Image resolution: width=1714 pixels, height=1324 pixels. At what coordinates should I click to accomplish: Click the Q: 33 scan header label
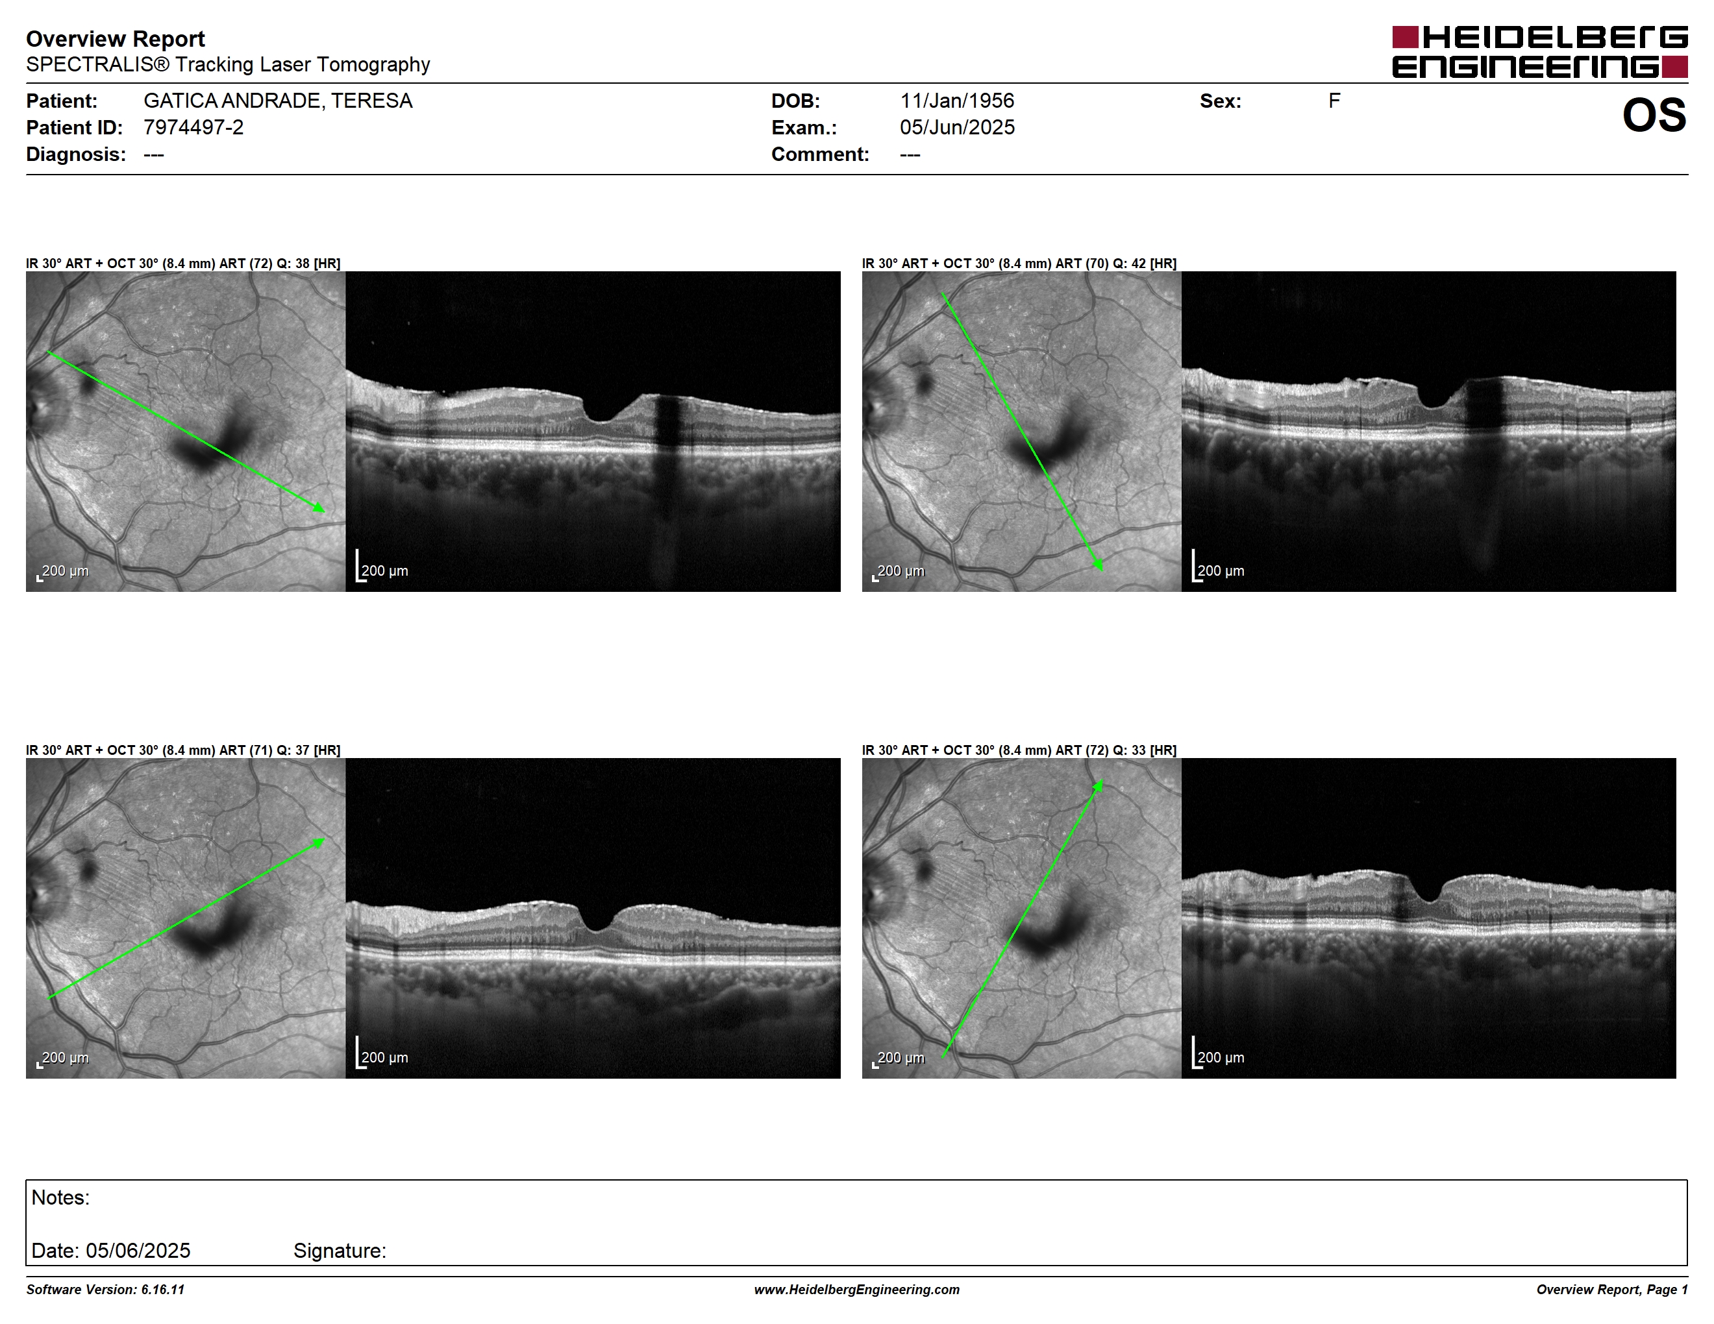click(x=1019, y=751)
